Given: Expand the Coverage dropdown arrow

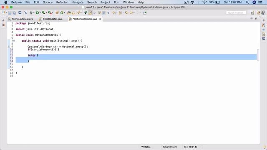Looking at the screenshot, I should coord(46,13).
